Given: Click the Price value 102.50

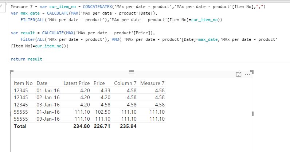Looking at the screenshot, I should point(103,112).
